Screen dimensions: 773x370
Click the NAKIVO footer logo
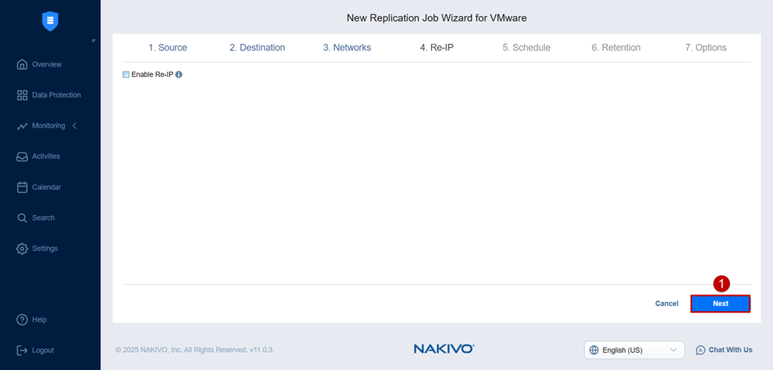[444, 350]
